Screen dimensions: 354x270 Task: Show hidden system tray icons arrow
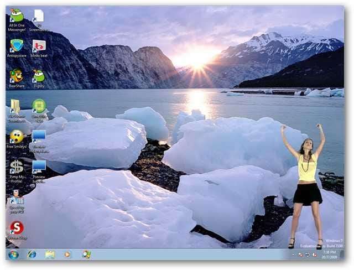[293, 255]
